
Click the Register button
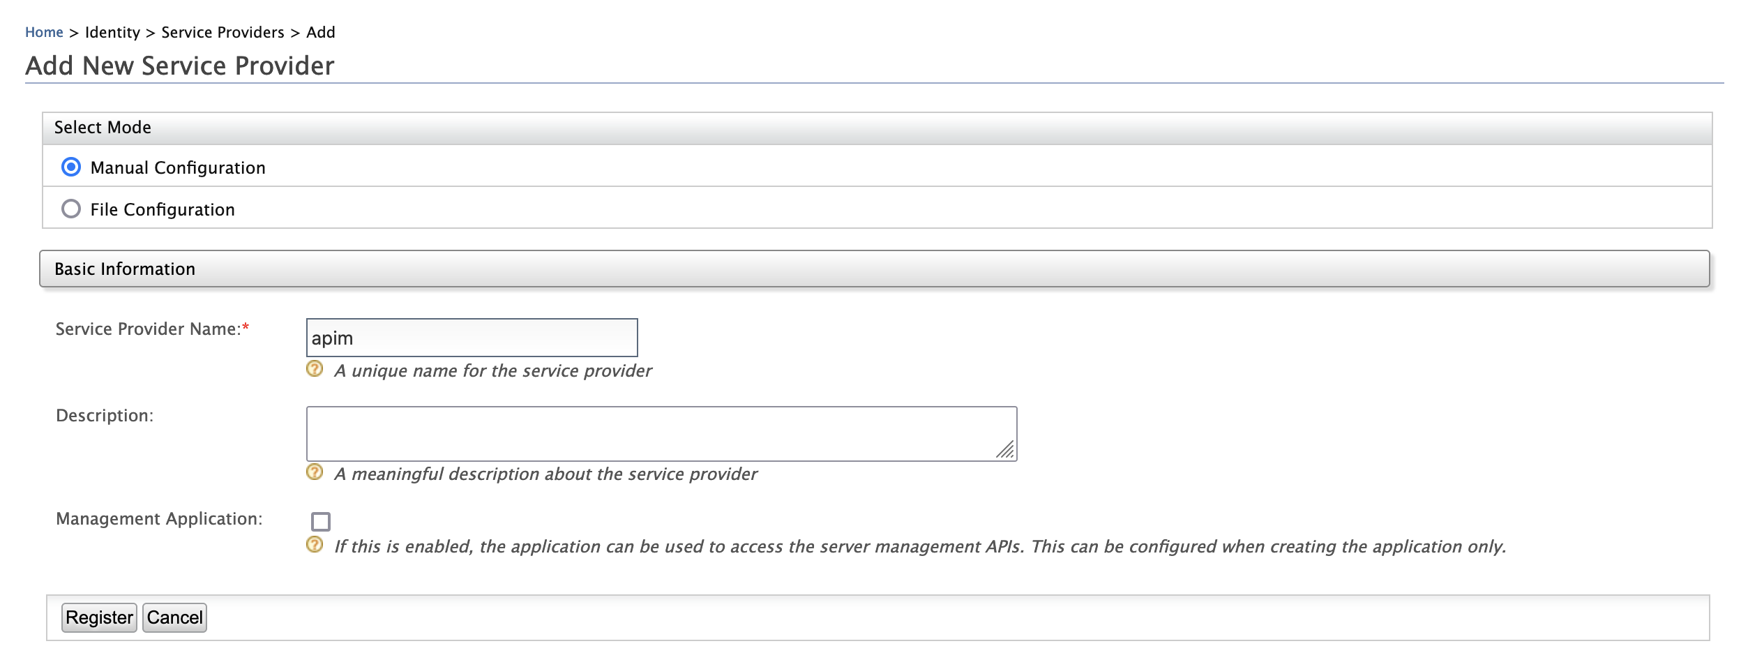[x=99, y=617]
